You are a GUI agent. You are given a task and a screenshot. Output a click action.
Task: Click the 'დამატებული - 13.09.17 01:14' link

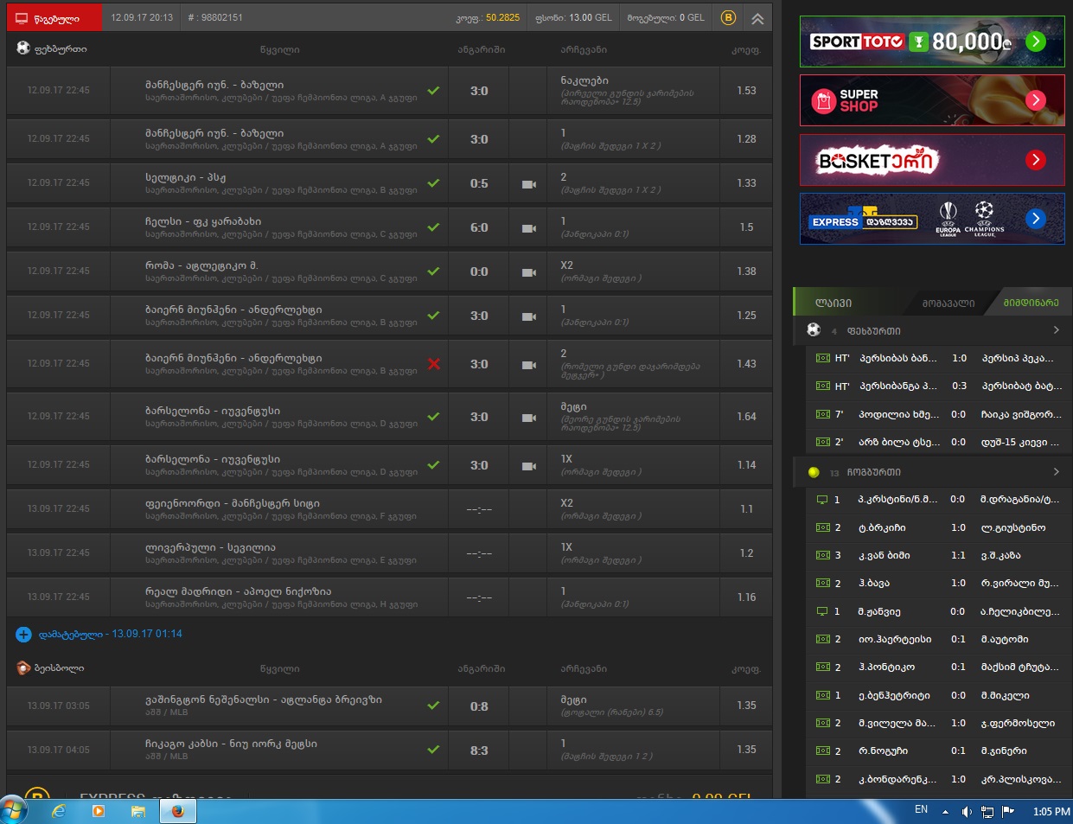(x=110, y=635)
